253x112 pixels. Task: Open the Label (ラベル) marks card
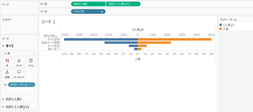click(31, 62)
